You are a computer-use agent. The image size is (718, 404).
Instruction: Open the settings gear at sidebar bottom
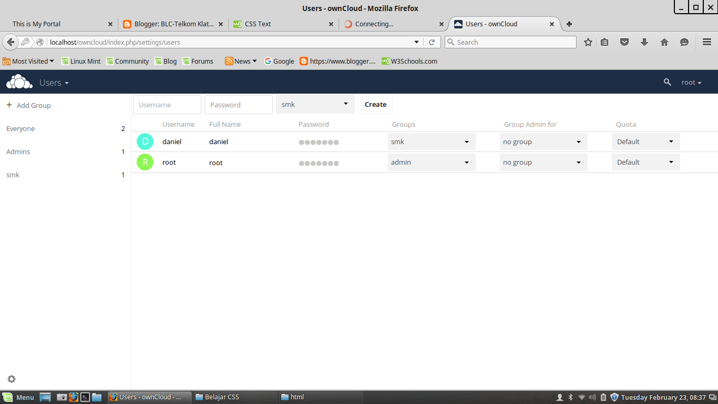coord(11,379)
